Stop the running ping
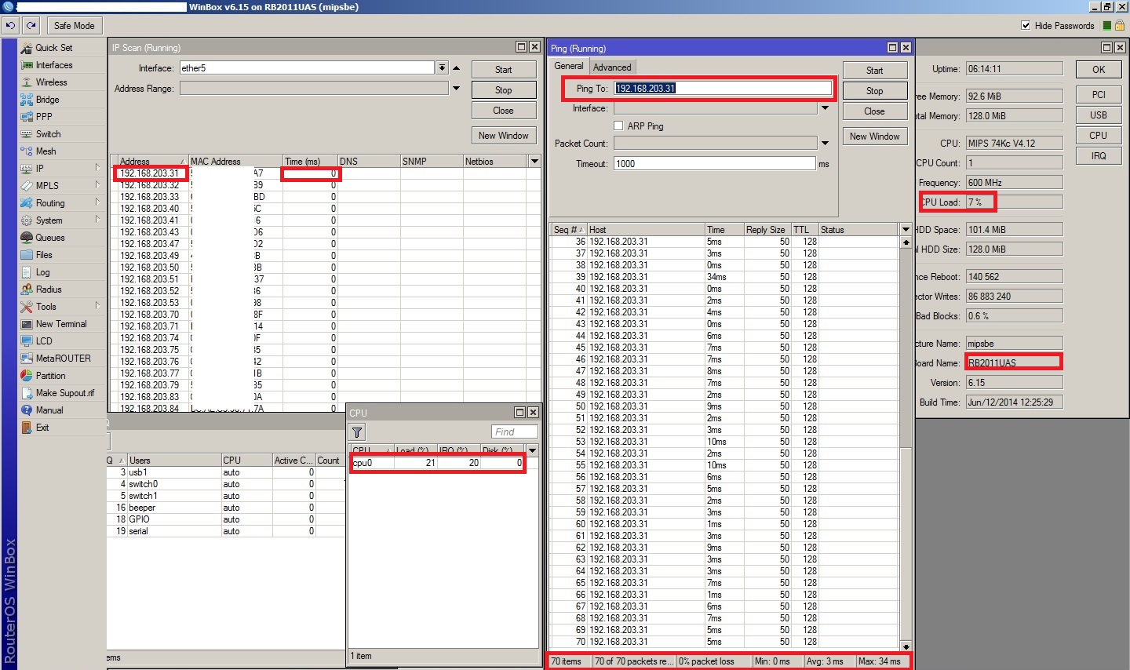1130x670 pixels. pyautogui.click(x=874, y=91)
